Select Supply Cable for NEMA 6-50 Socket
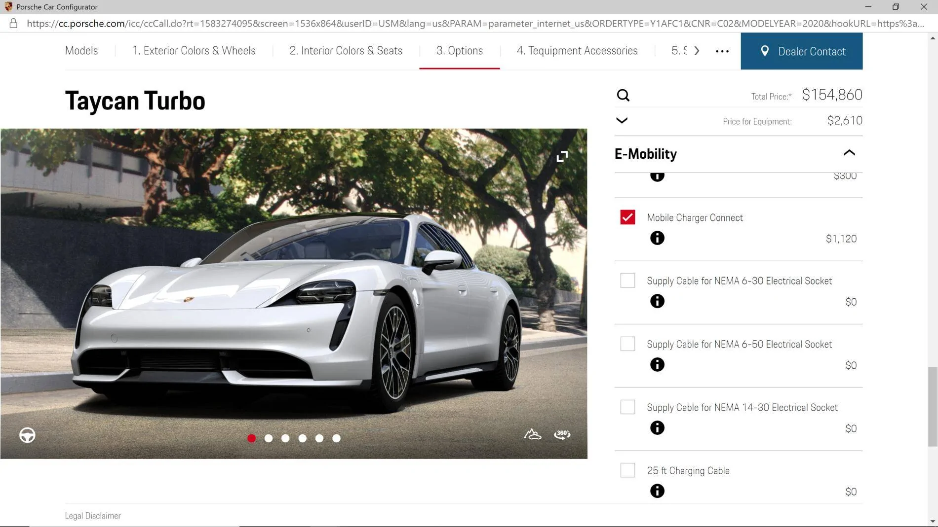 (x=627, y=344)
